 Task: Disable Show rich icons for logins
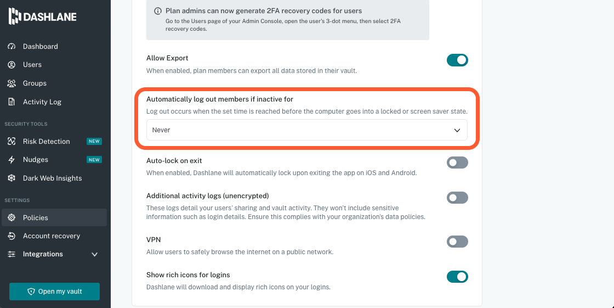point(457,277)
